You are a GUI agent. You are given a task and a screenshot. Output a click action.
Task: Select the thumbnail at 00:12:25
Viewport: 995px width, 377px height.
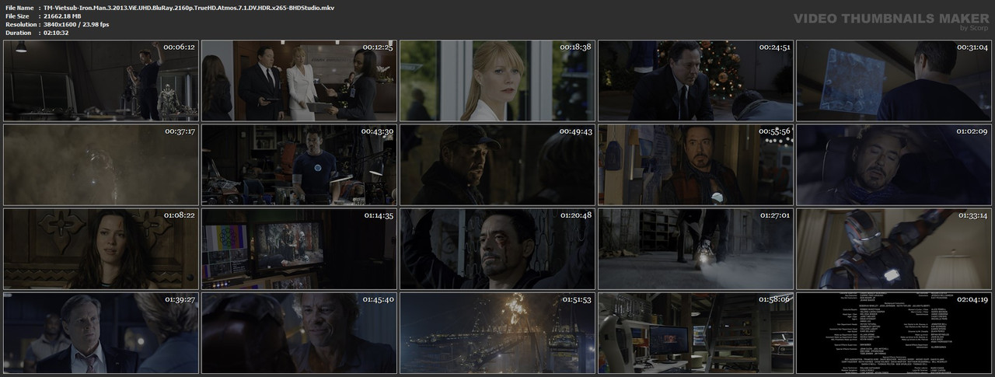pos(298,80)
